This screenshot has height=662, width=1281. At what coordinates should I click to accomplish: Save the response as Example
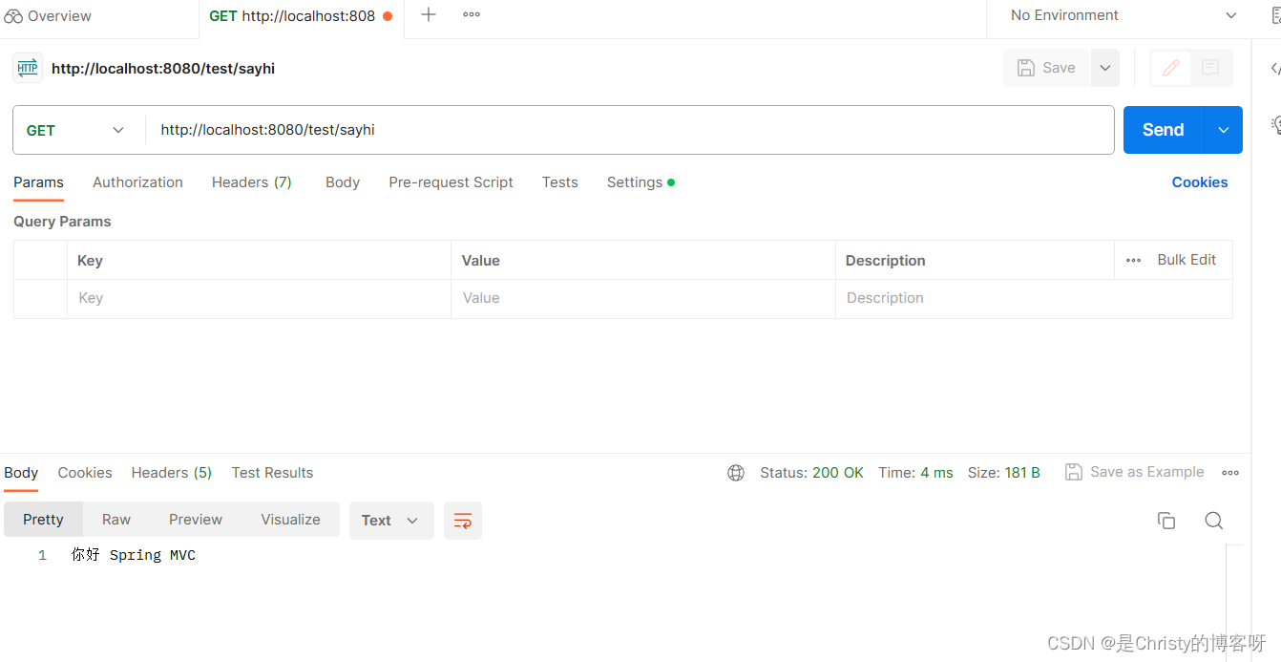point(1135,472)
